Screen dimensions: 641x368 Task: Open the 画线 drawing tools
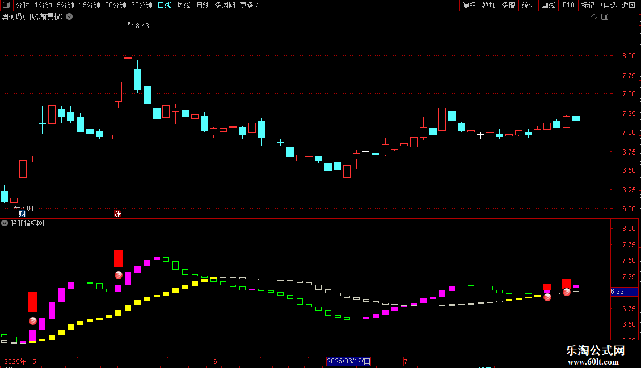point(548,5)
